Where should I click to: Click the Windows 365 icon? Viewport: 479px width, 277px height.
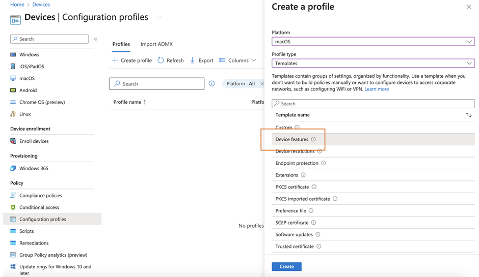click(x=13, y=168)
